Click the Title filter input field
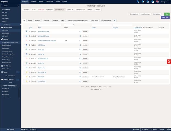Viewport: 171px width, 131px height. [50, 25]
